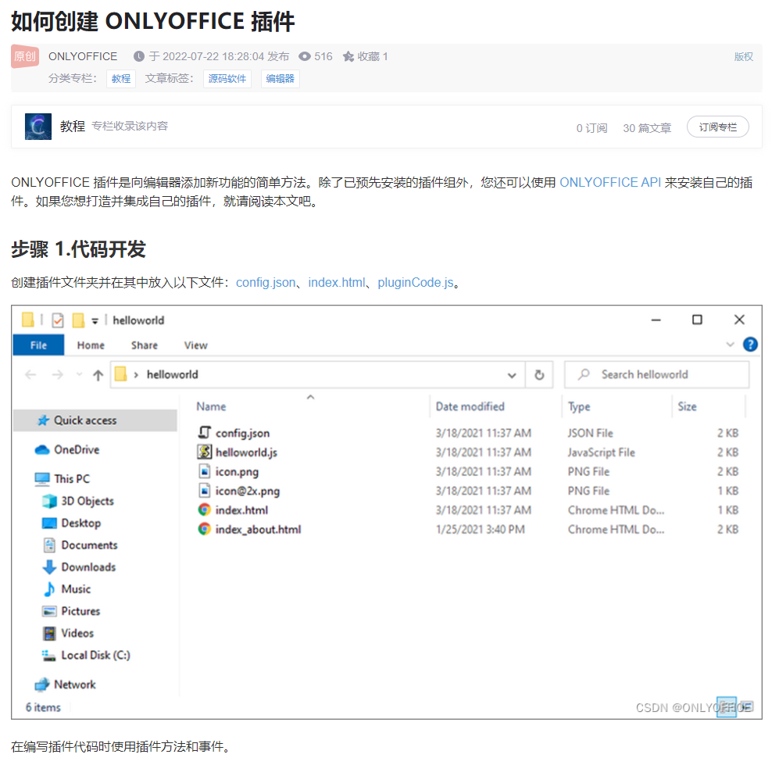Open Downloads in the navigation pane
This screenshot has width=779, height=765.
point(79,567)
